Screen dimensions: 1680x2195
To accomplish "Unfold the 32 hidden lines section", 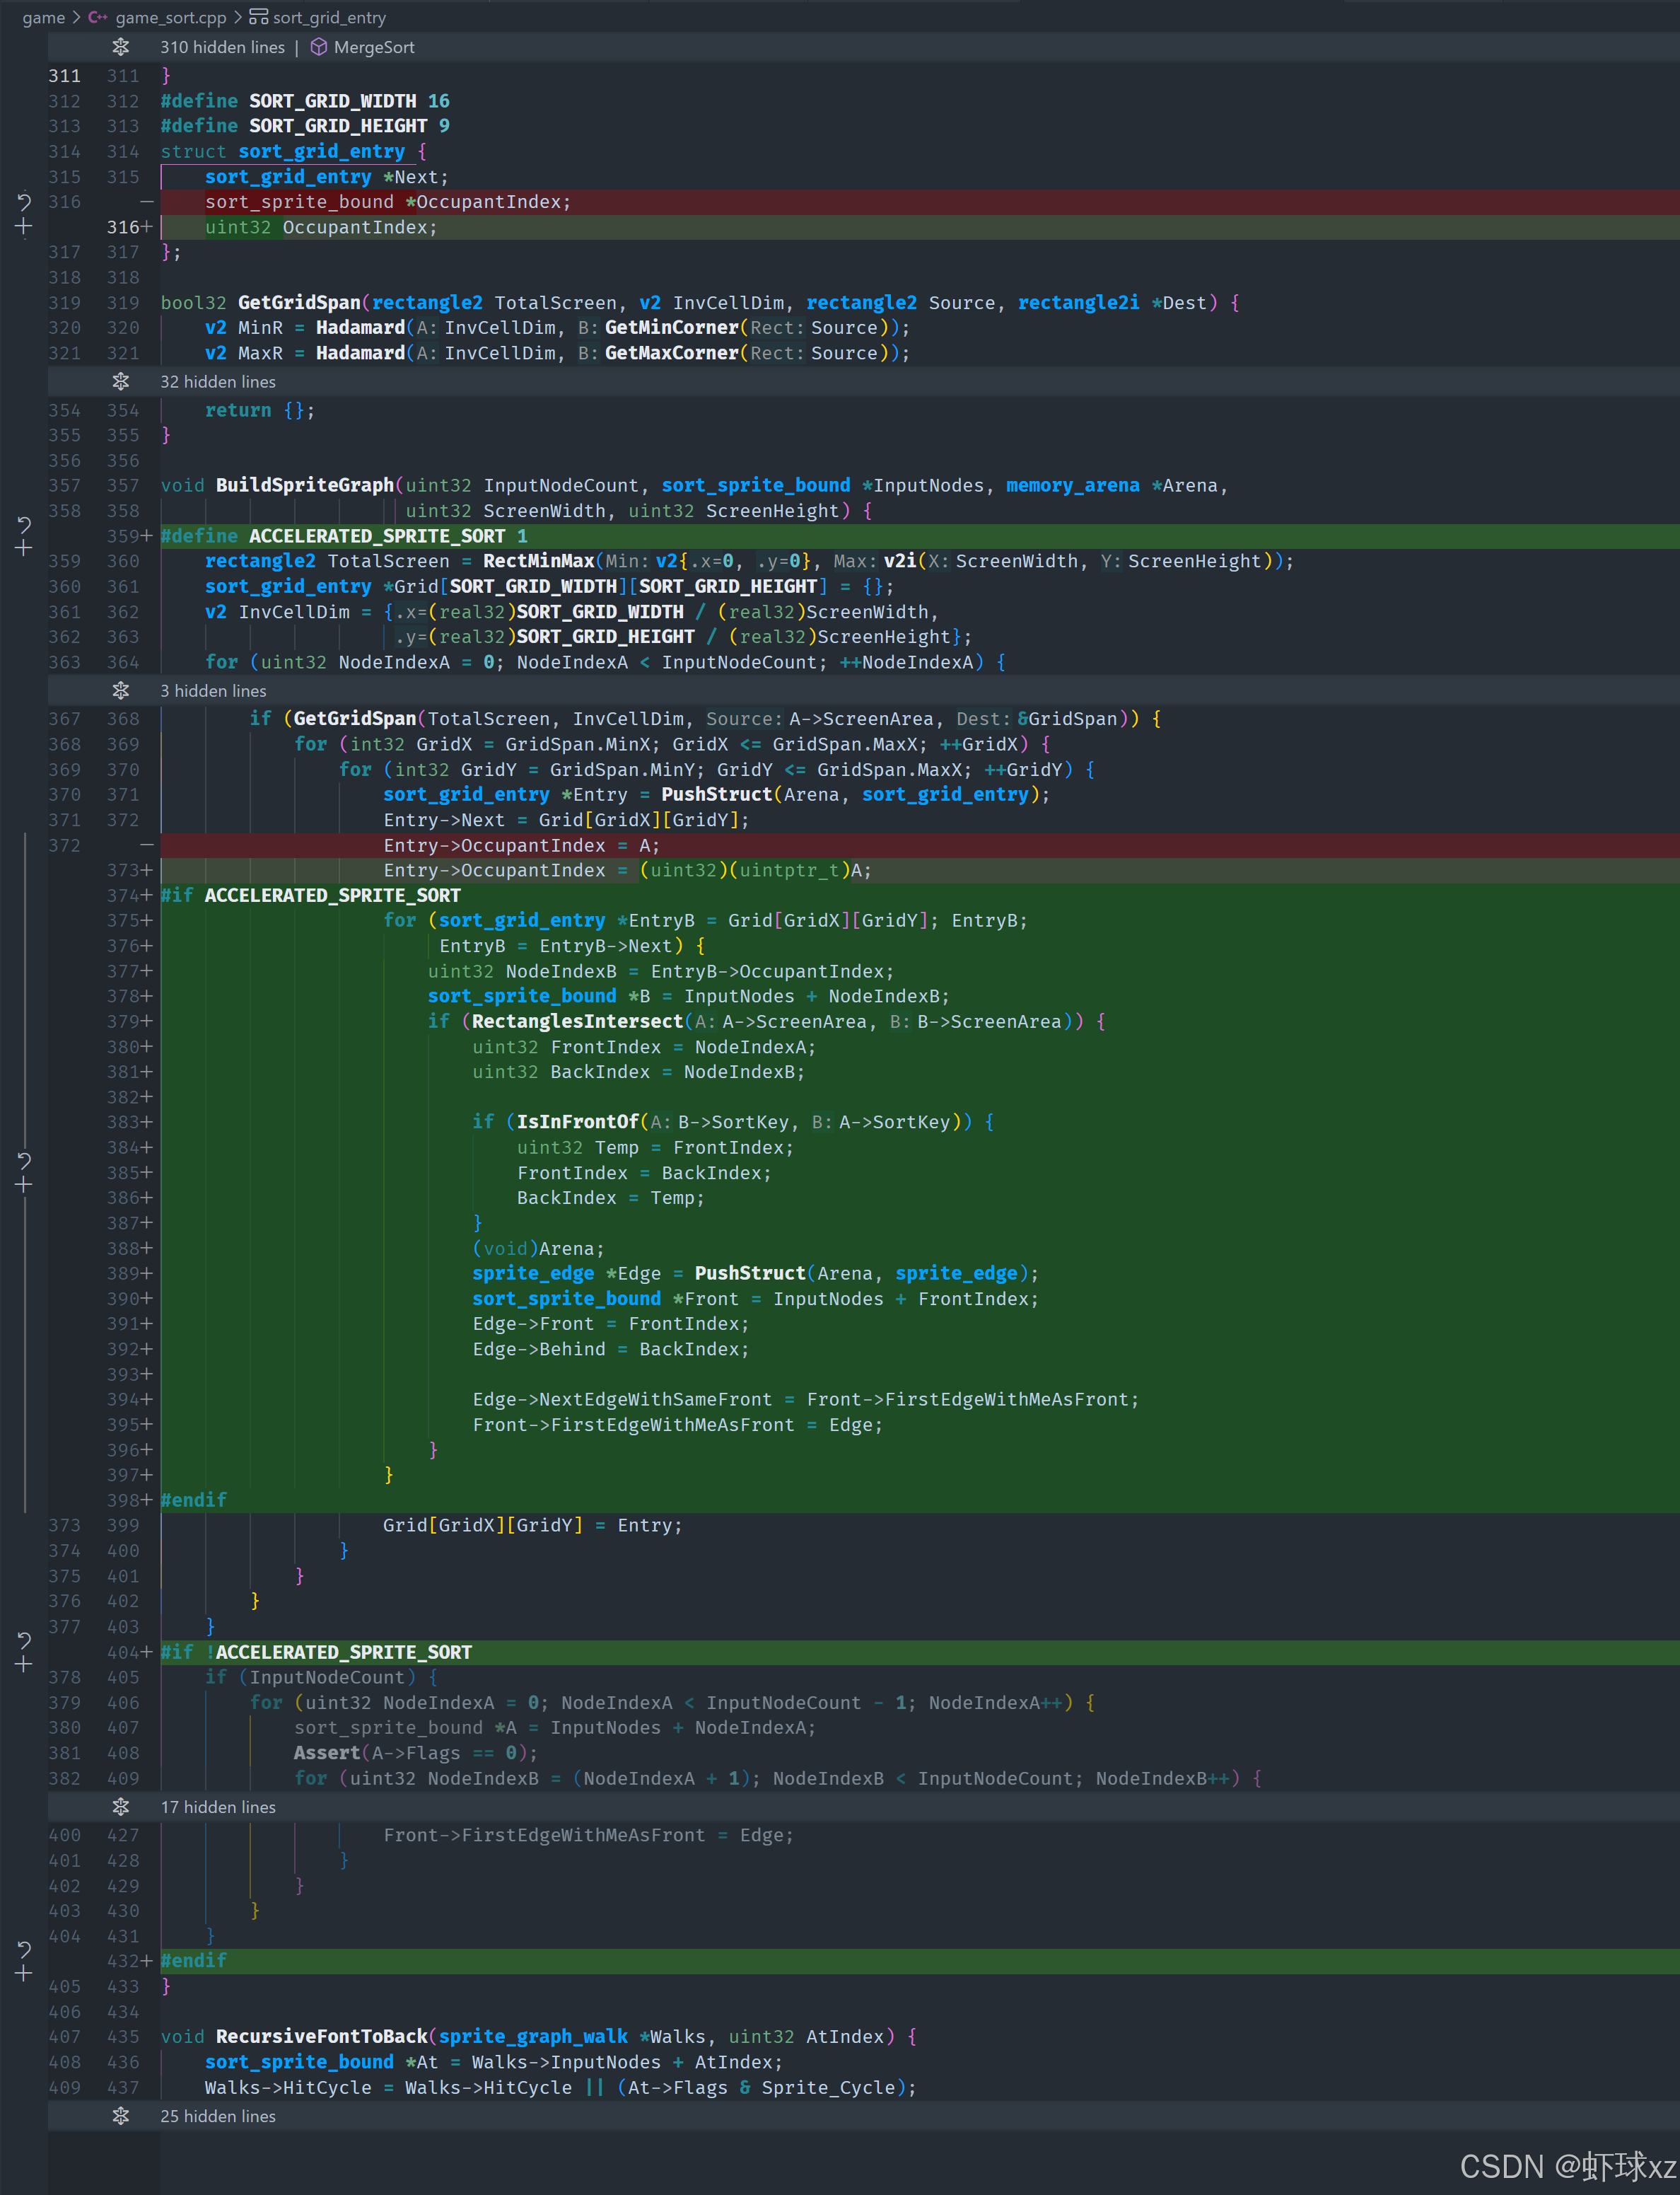I will pyautogui.click(x=120, y=381).
